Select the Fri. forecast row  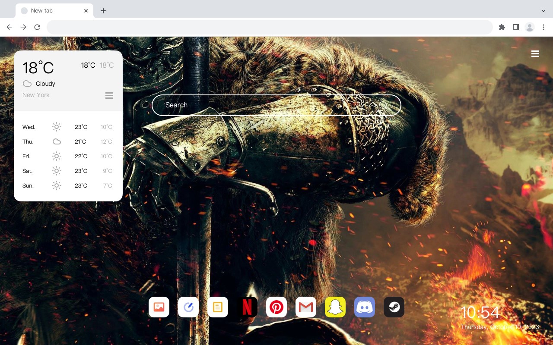(x=68, y=156)
